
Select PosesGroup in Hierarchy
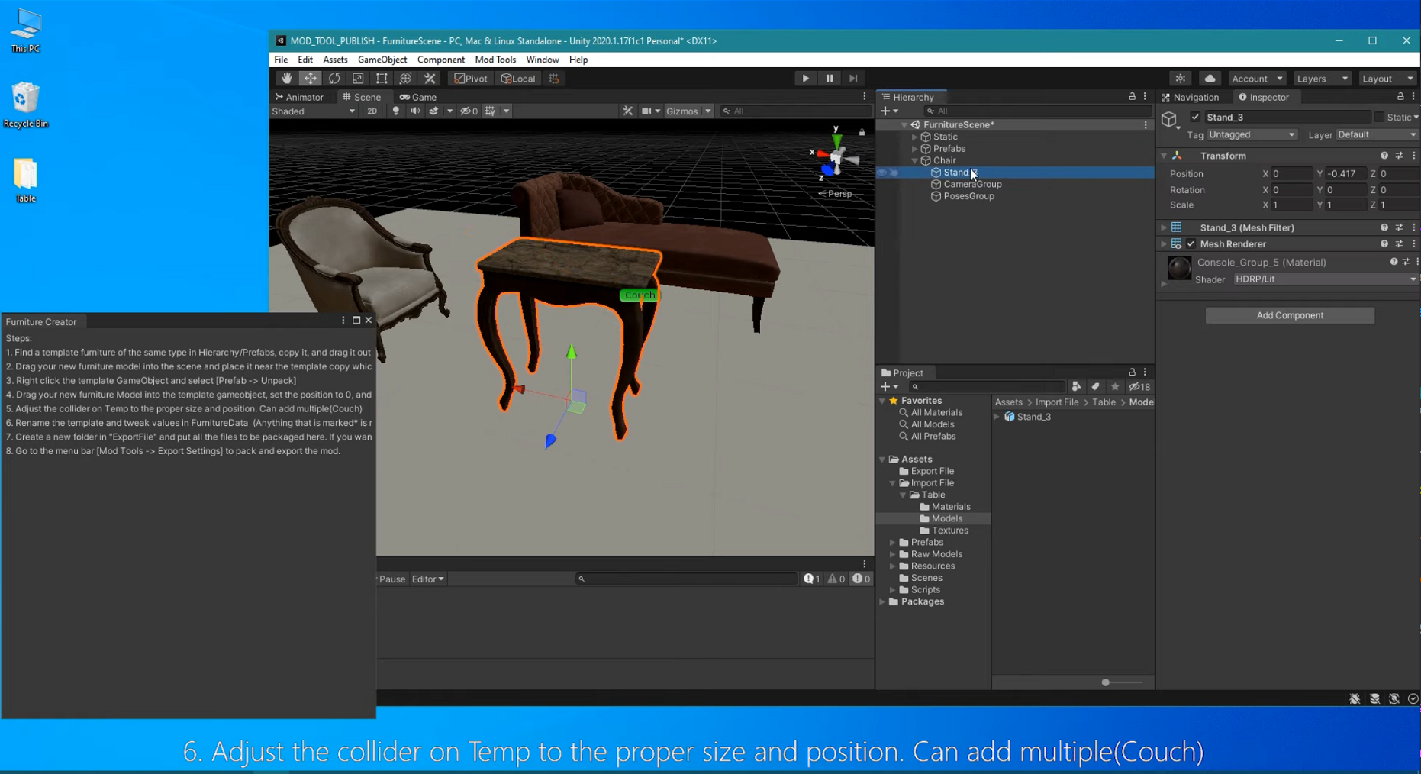coord(968,196)
